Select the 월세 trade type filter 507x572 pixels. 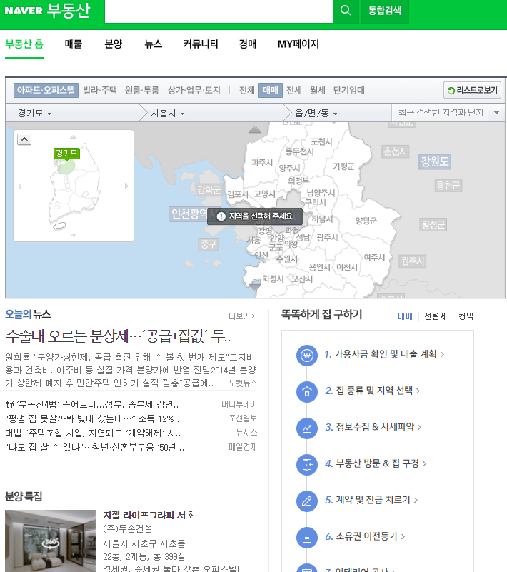click(x=317, y=90)
